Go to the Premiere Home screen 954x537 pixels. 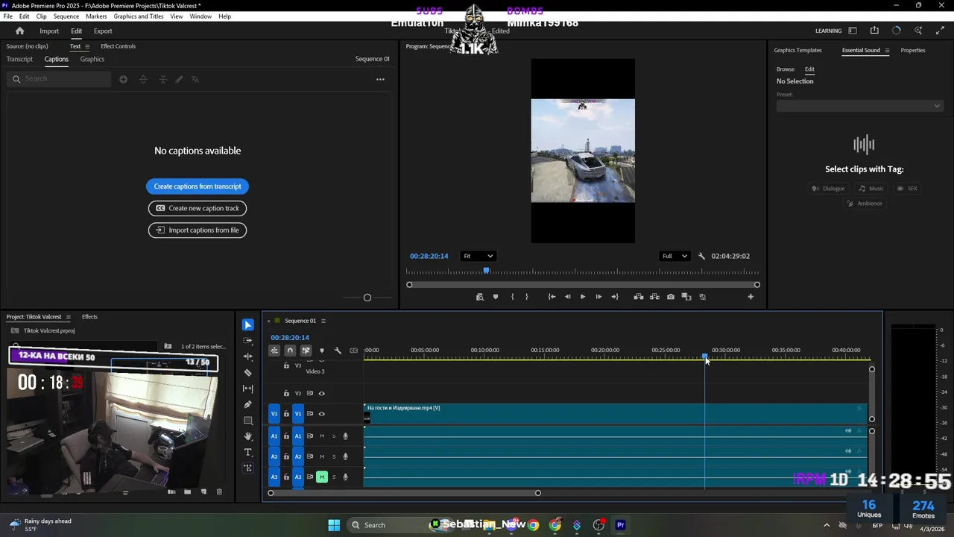20,31
